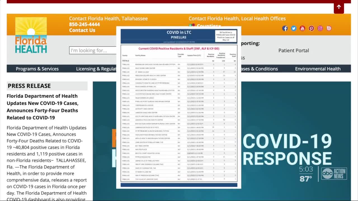The height and width of the screenshot is (201, 358).
Task: Click the 'I'm looking for...' search field
Action: coord(93,51)
